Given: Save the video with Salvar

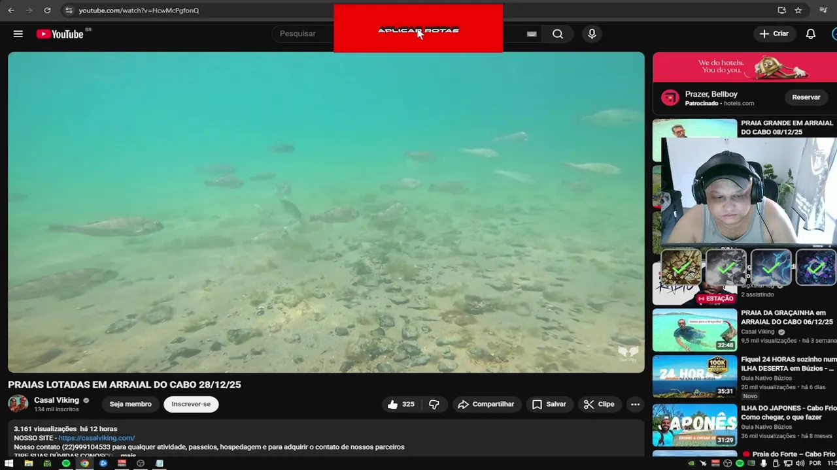Looking at the screenshot, I should (549, 404).
